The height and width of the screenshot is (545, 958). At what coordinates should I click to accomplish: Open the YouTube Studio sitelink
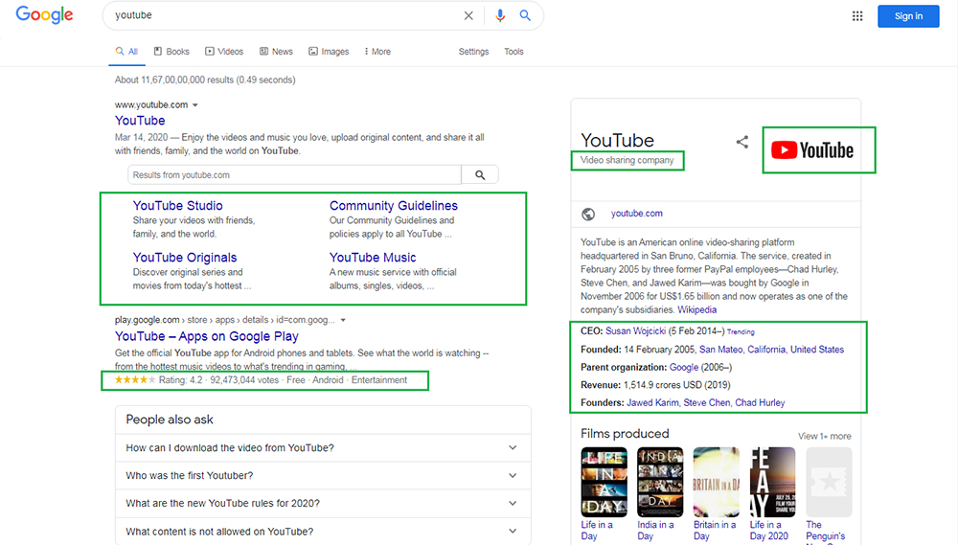click(178, 206)
